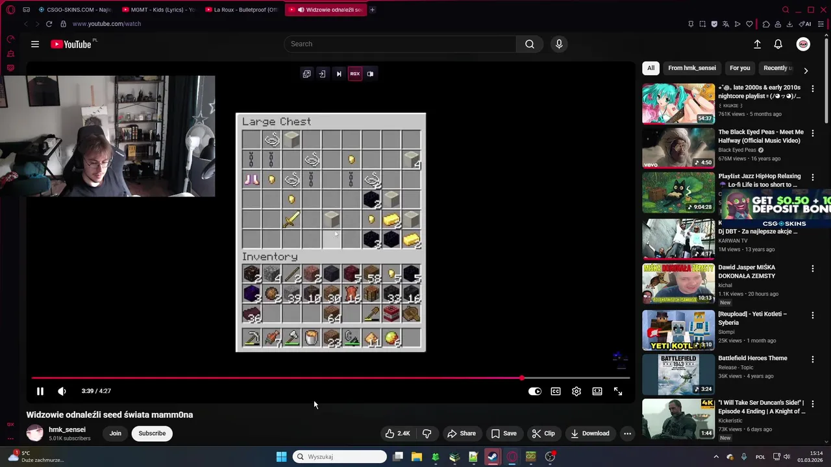
Task: Select the Recently uploaded chip
Action: pyautogui.click(x=776, y=68)
